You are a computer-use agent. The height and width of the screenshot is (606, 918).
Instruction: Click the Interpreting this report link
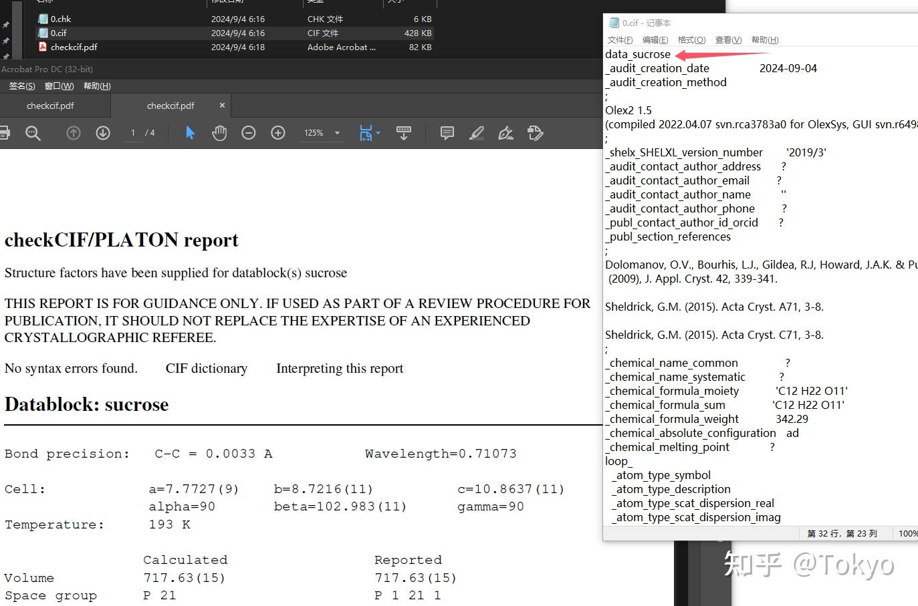339,368
